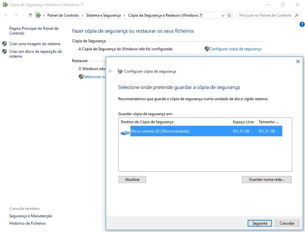Image resolution: width=305 pixels, height=232 pixels.
Task: Click the Espaço Livre column header
Action: click(243, 122)
